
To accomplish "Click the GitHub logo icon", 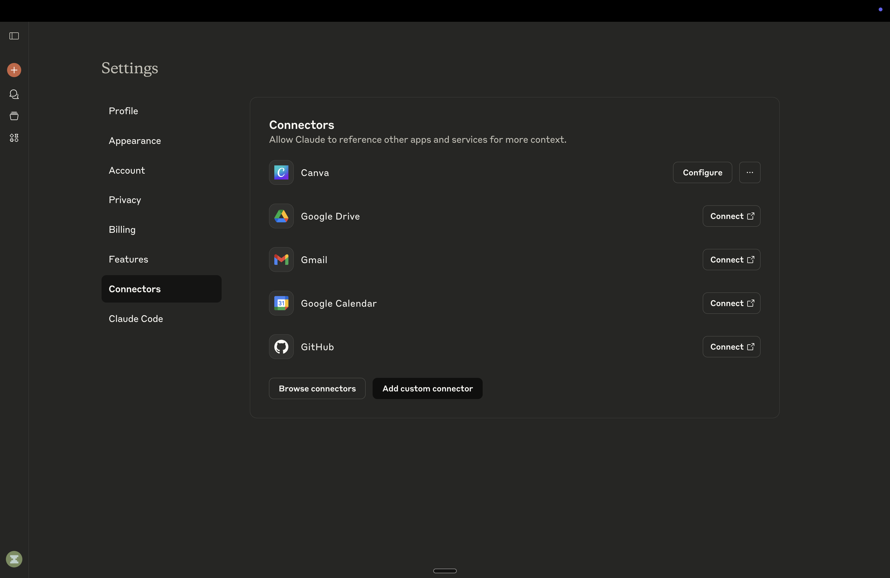I will [x=281, y=347].
